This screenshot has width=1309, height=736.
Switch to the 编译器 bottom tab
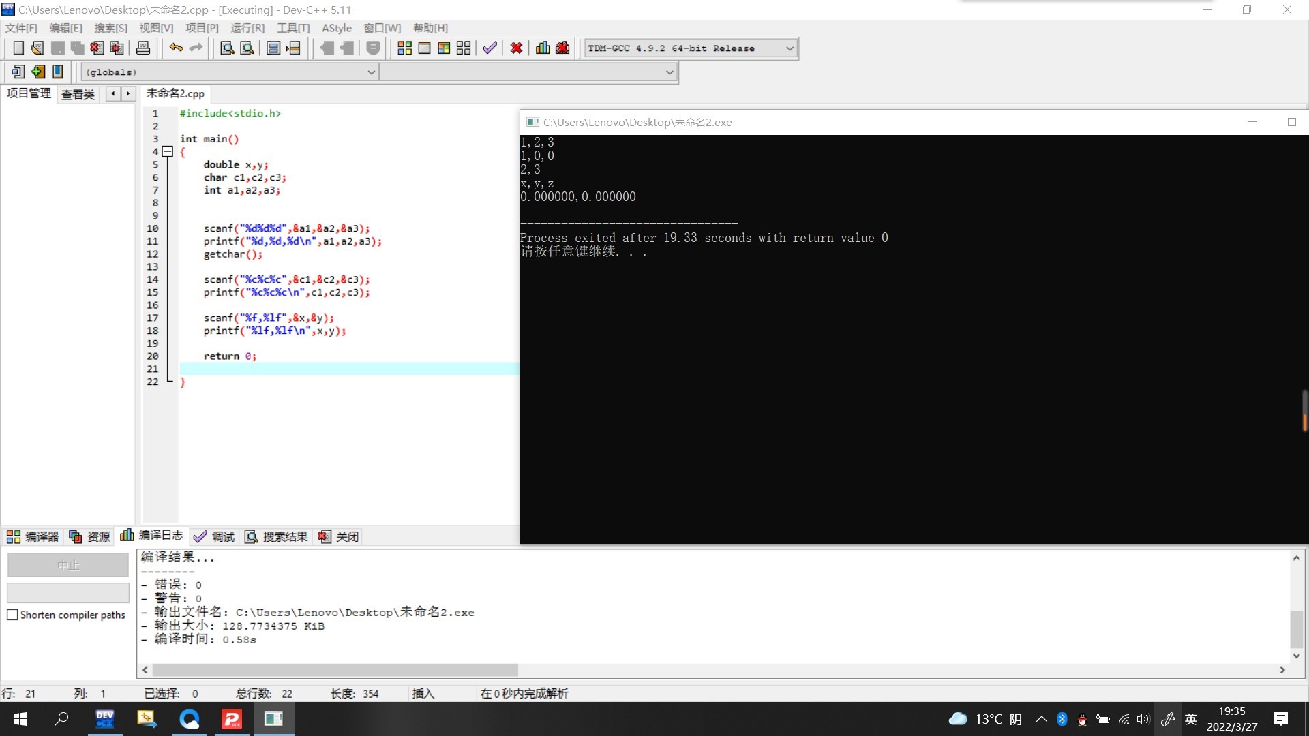click(33, 536)
